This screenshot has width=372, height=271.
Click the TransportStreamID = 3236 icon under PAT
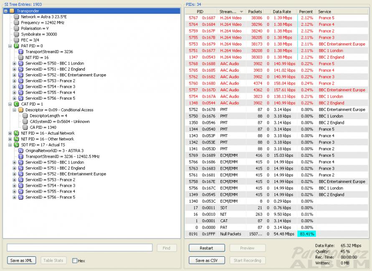21,52
